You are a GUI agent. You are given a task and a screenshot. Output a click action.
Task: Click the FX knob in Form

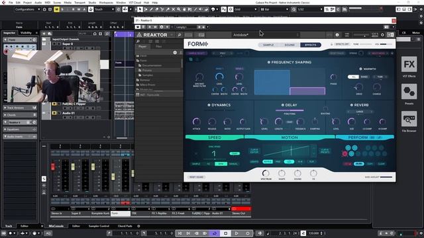click(313, 173)
